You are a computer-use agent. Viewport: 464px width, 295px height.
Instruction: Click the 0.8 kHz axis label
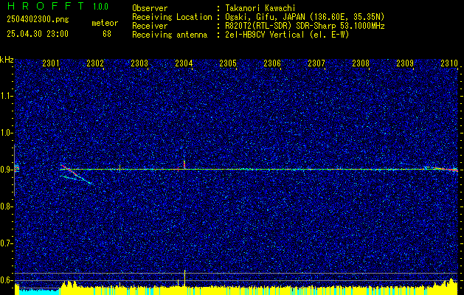click(x=7, y=206)
